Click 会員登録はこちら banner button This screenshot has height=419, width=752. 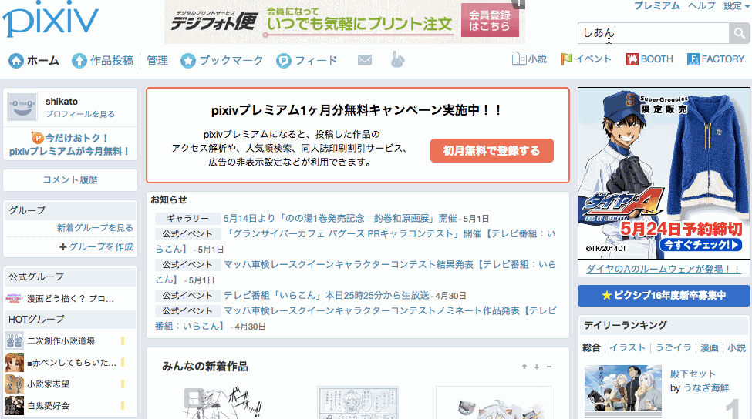click(x=490, y=20)
